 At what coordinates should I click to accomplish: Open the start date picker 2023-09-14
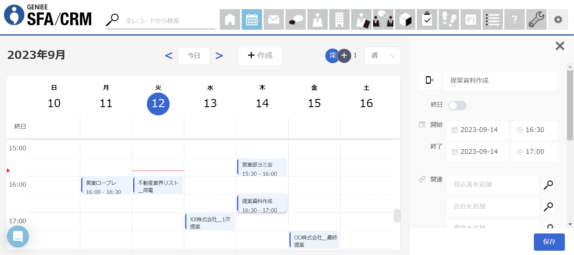click(x=477, y=130)
